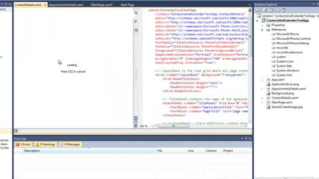Collapse the ContactsAndCalenderTestApp project node
Image resolution: width=319 pixels, height=179 pixels.
point(257,20)
